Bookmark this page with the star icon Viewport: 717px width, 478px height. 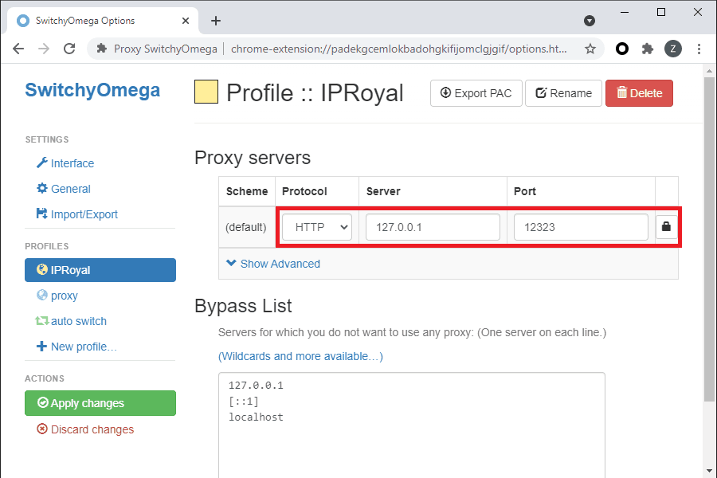(590, 49)
